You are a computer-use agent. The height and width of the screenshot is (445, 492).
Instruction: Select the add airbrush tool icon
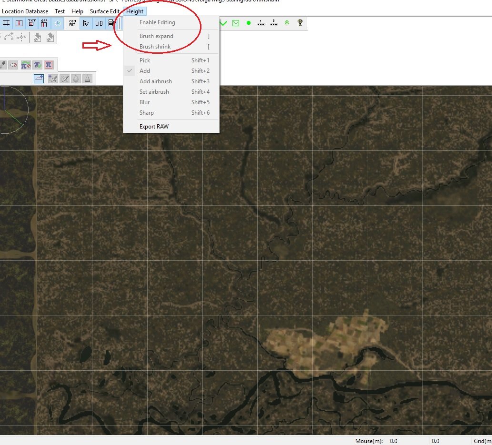(53, 79)
